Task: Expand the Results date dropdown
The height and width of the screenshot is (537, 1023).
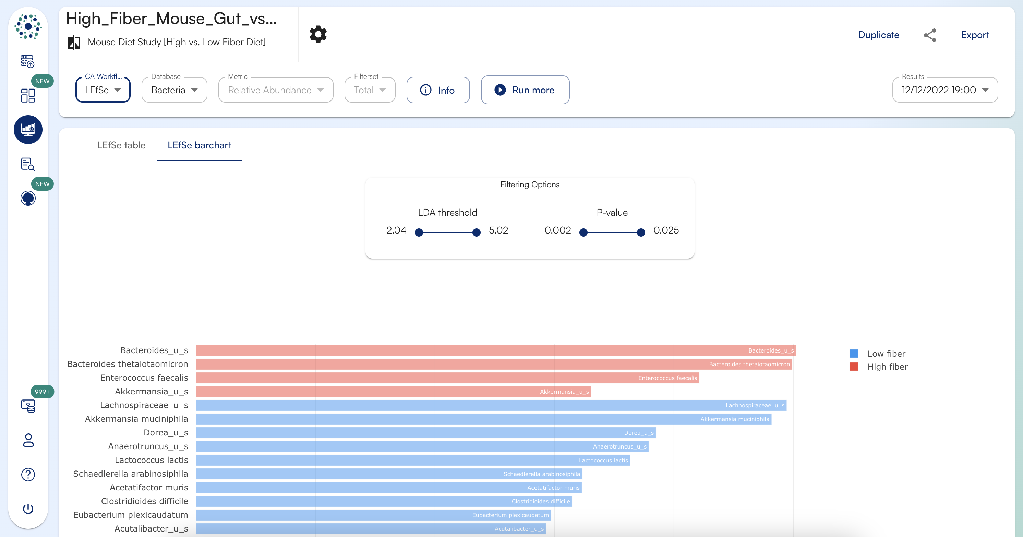Action: coord(944,90)
